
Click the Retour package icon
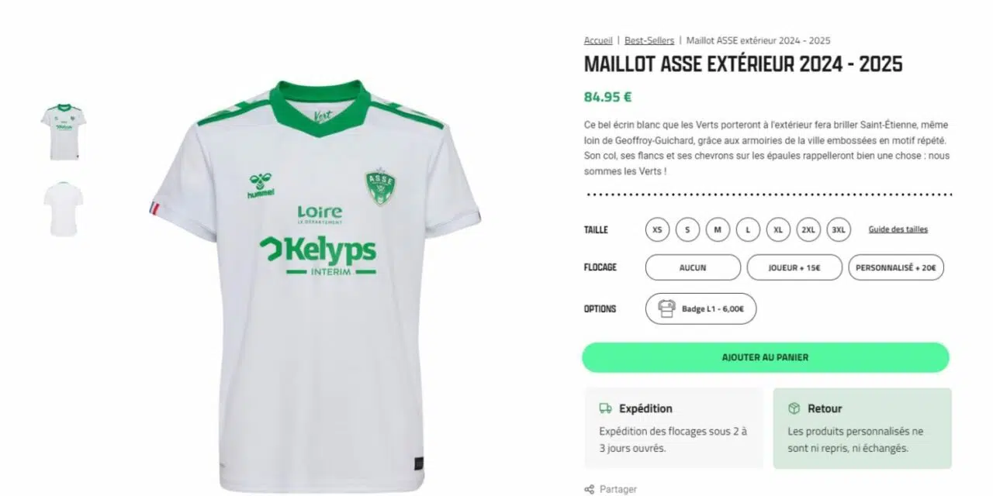795,408
